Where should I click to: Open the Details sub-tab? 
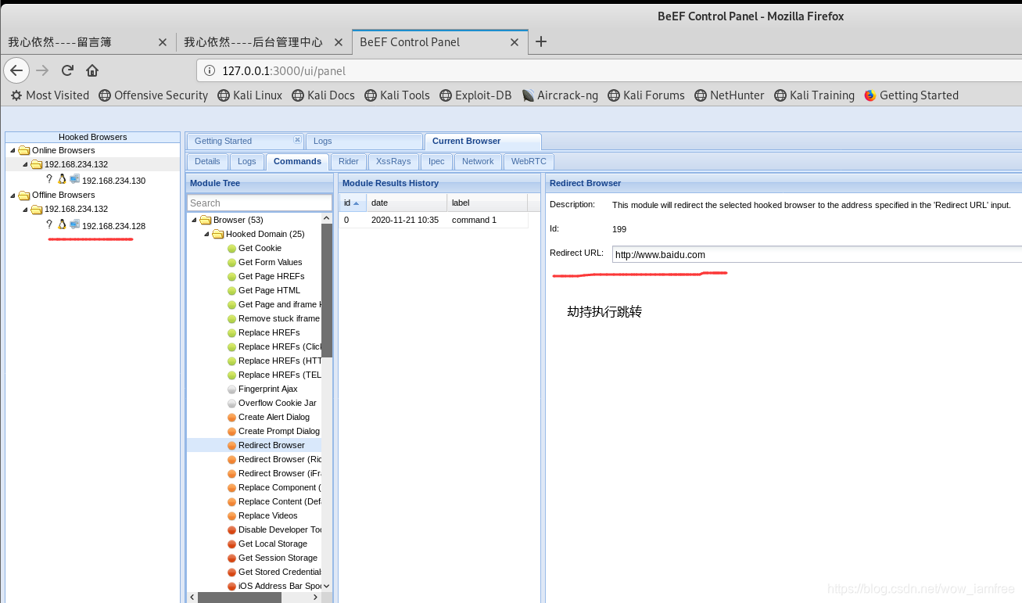207,161
